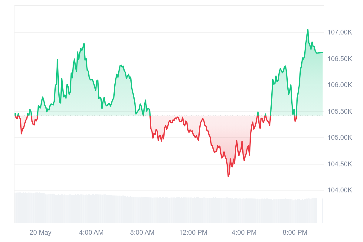Click the lowest red dip of the price line
Viewport: 363px width, 242px height.
click(x=228, y=176)
